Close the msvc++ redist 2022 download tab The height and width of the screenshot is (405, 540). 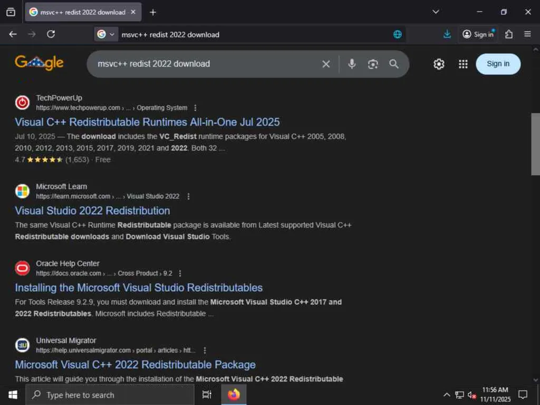(x=133, y=12)
